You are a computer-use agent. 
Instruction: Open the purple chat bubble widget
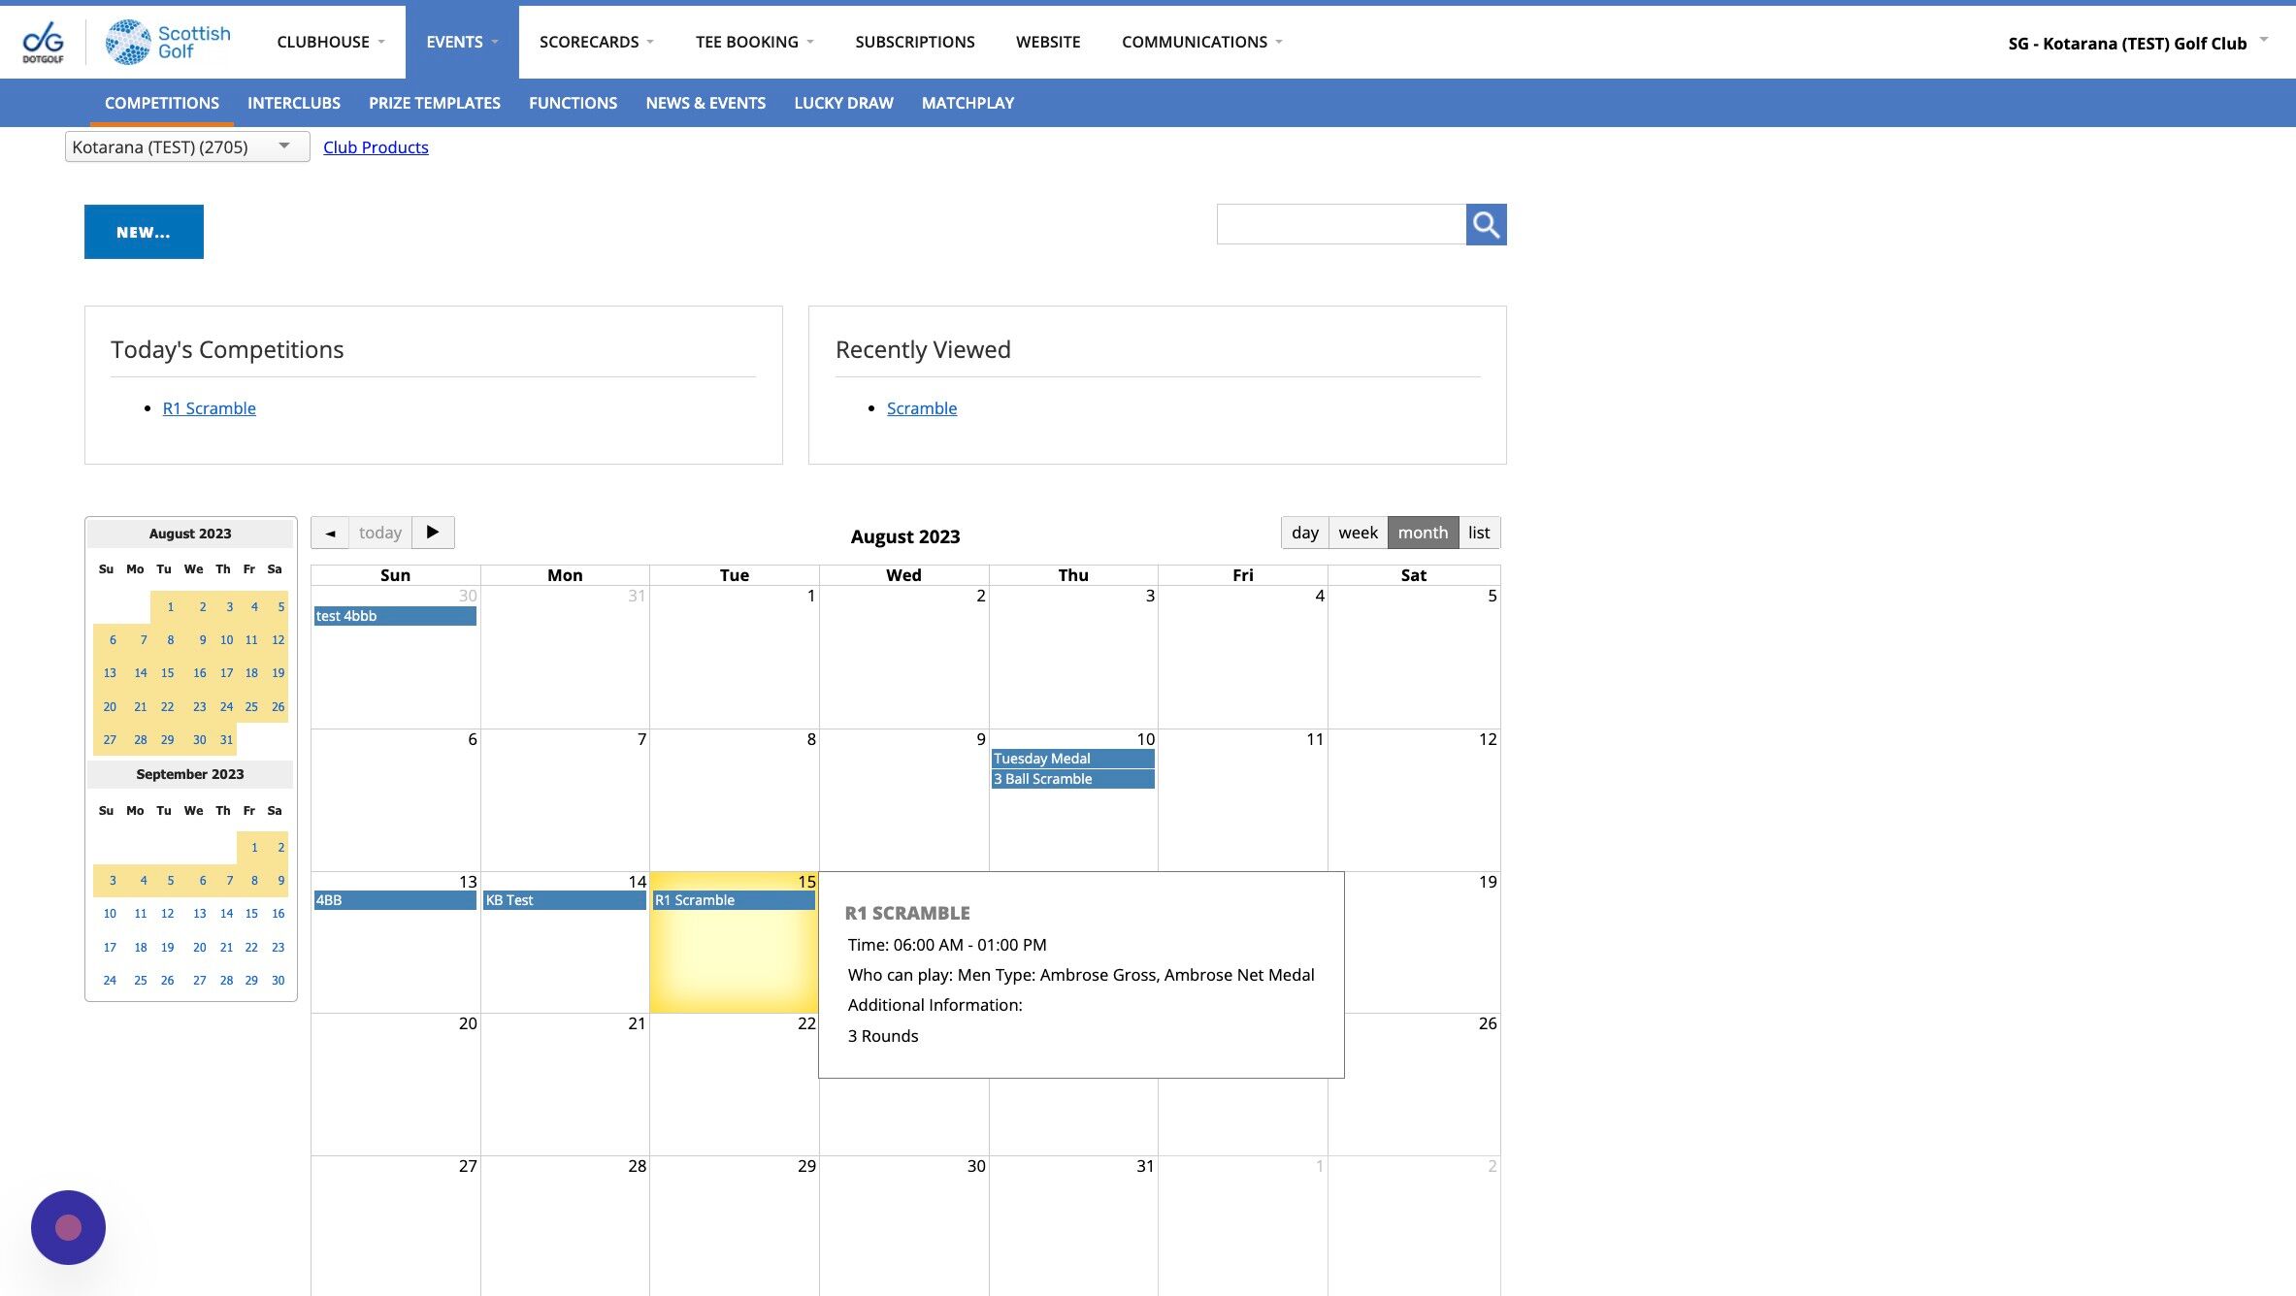point(68,1227)
